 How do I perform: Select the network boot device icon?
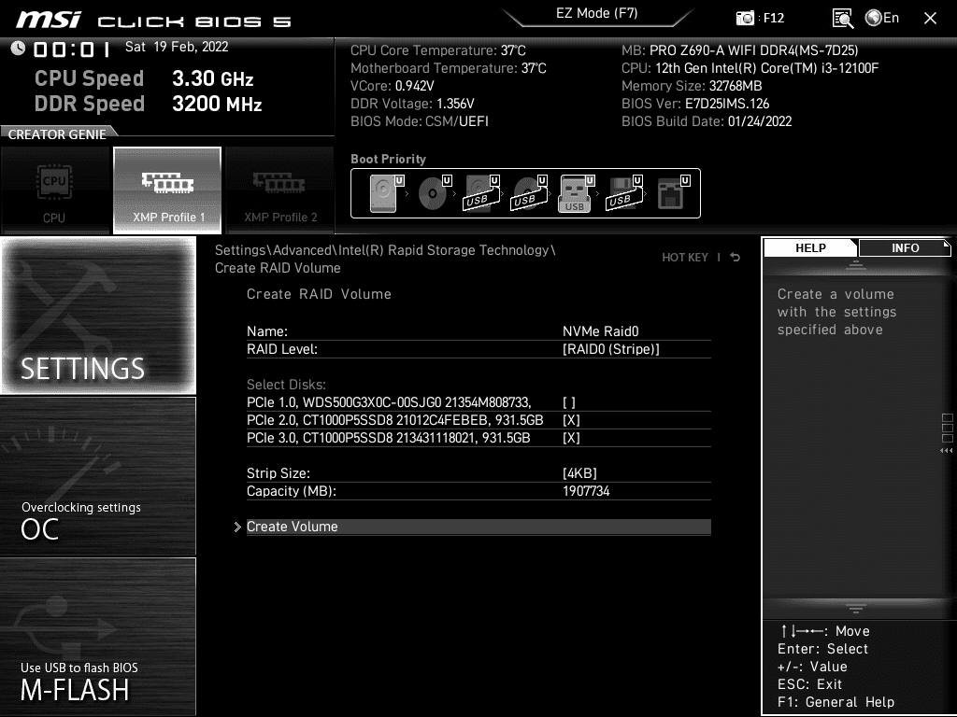673,193
